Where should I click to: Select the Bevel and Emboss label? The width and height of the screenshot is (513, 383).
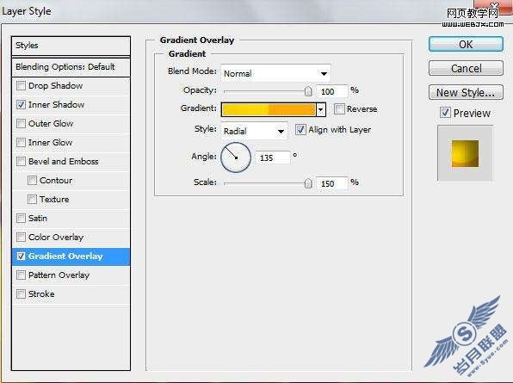63,162
